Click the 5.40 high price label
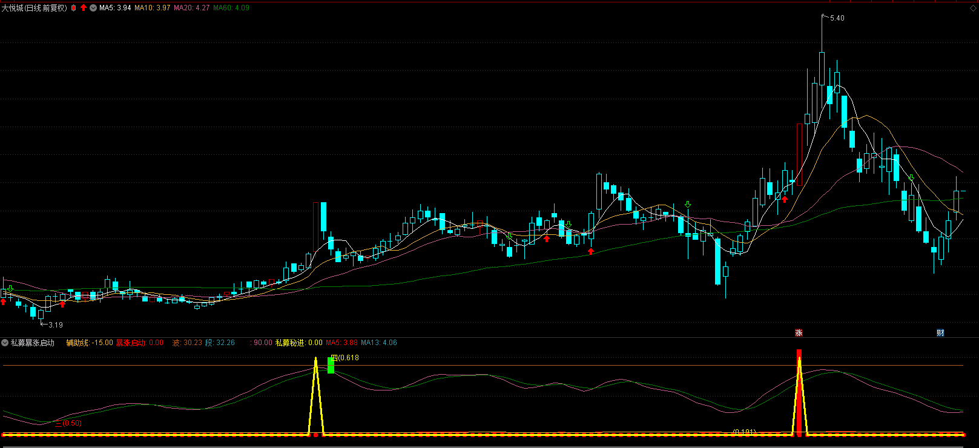Screen dimensions: 979x448 coord(837,18)
